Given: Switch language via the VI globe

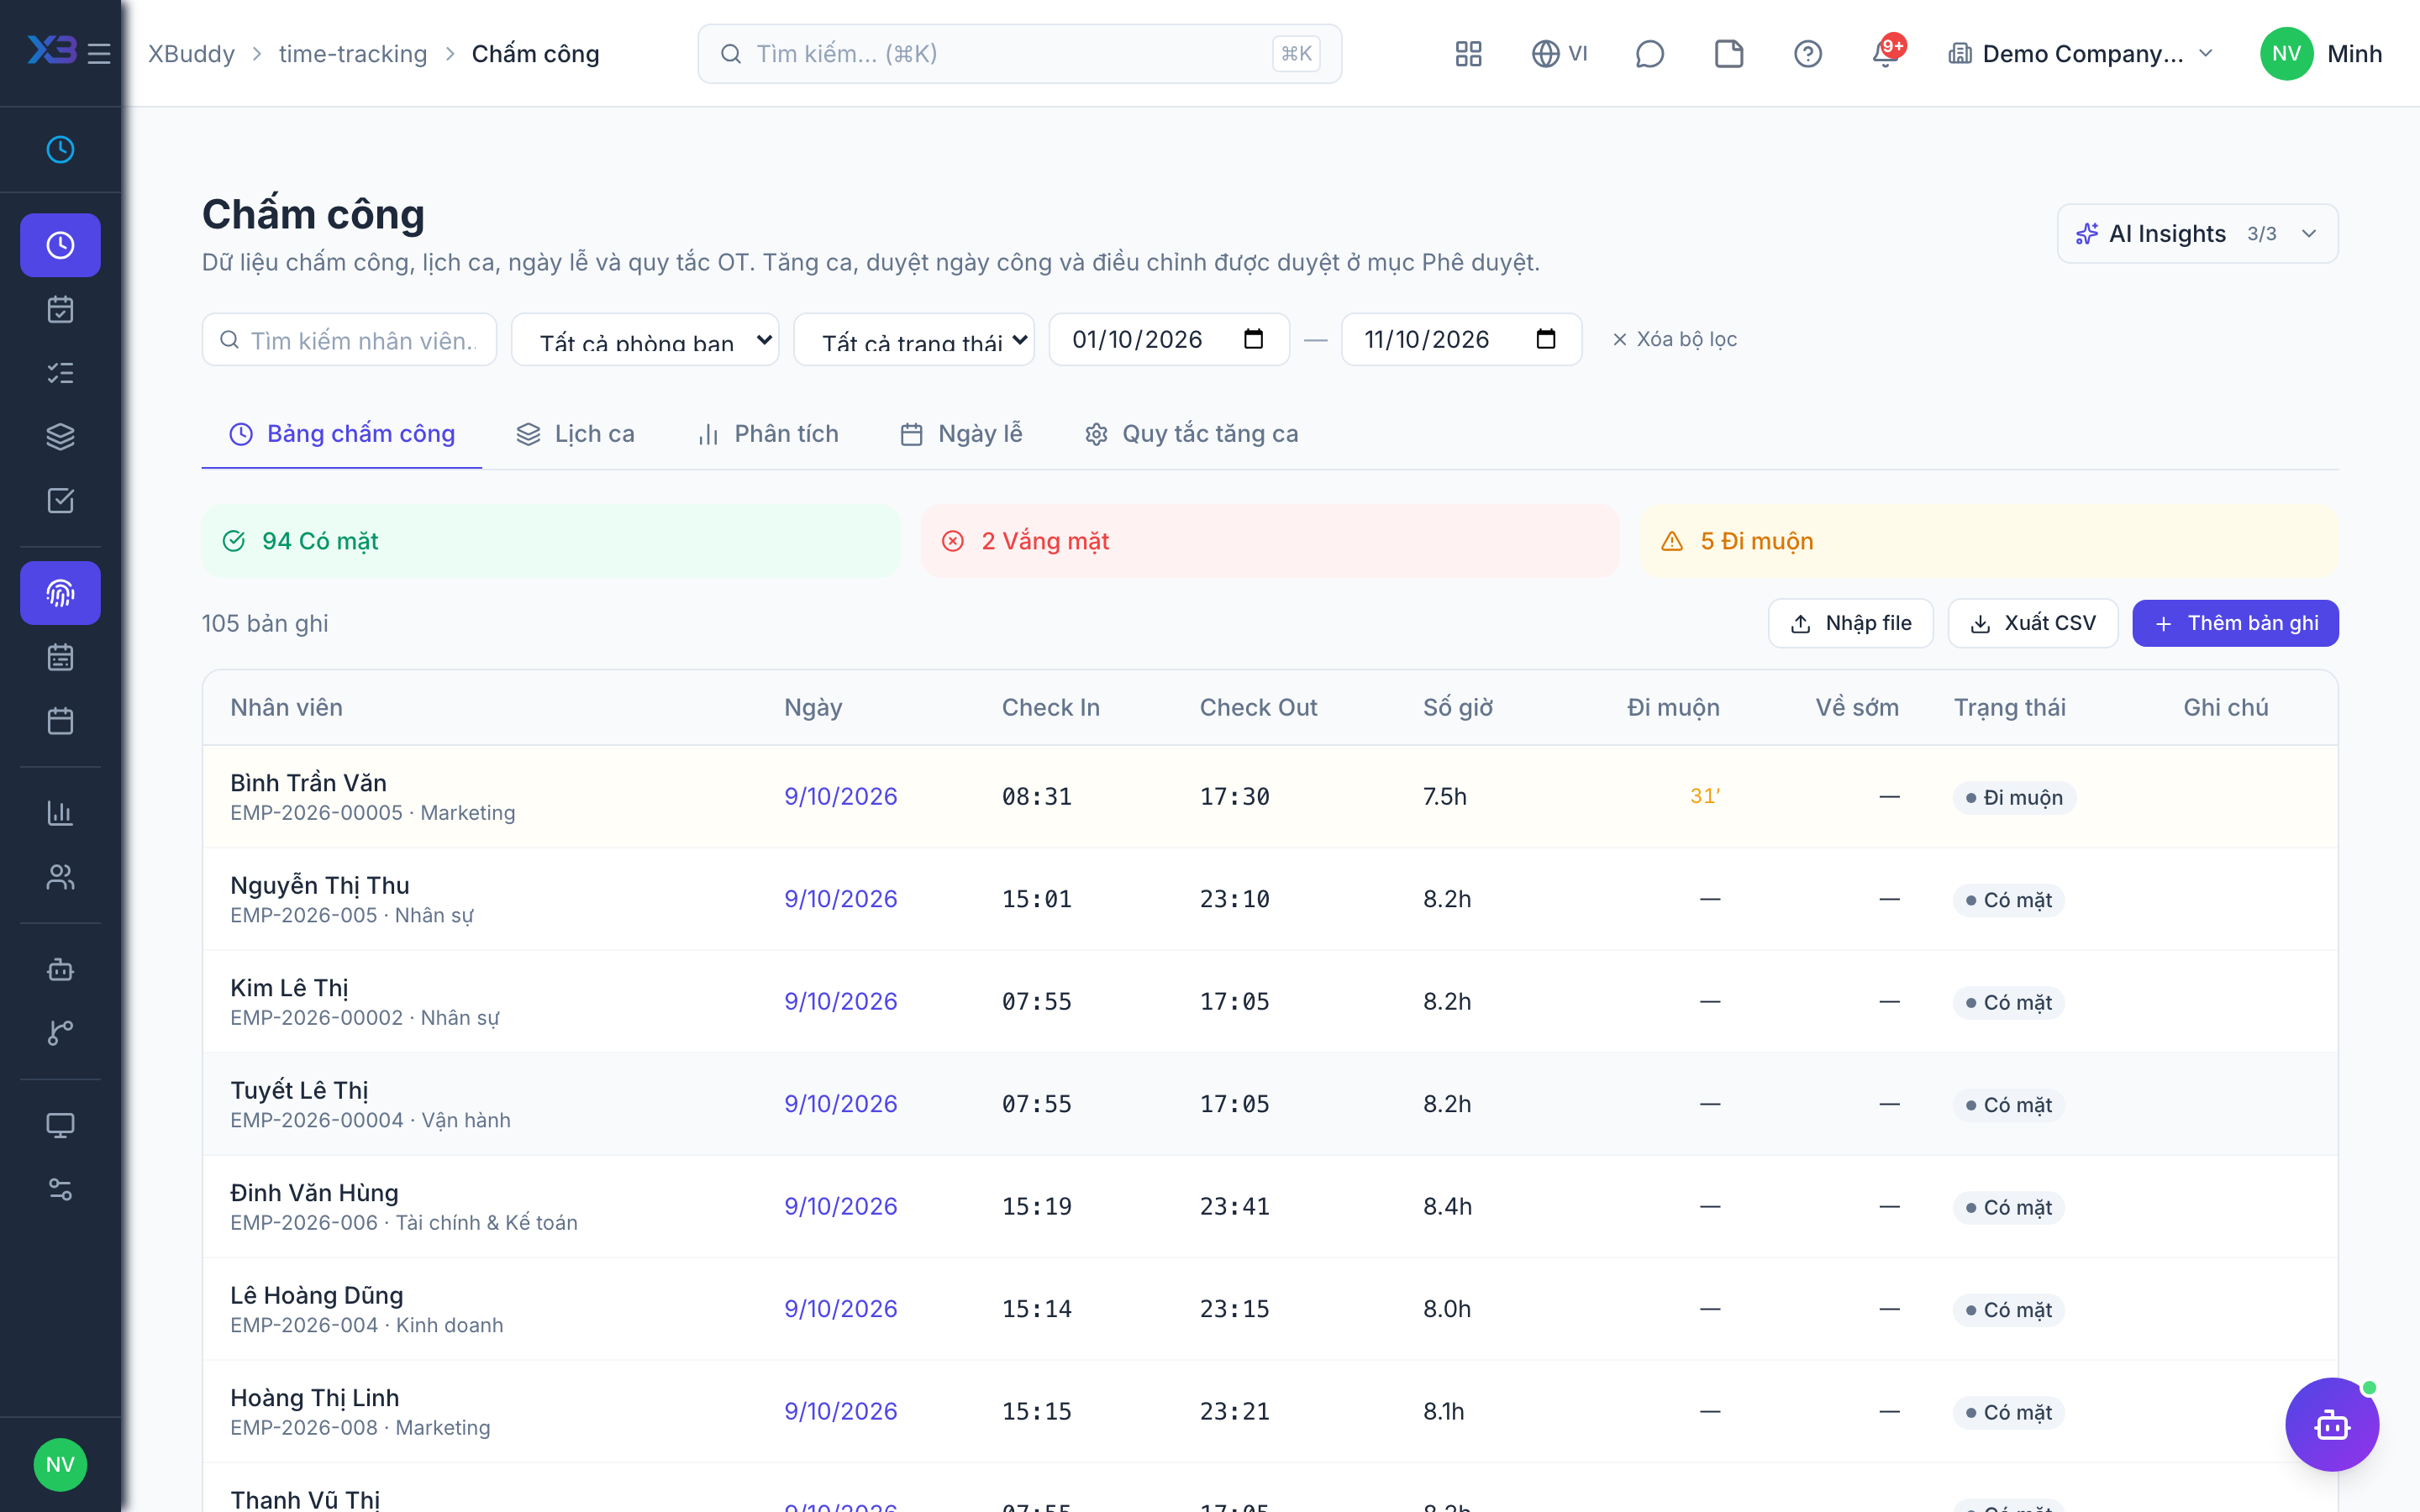Looking at the screenshot, I should [1560, 54].
